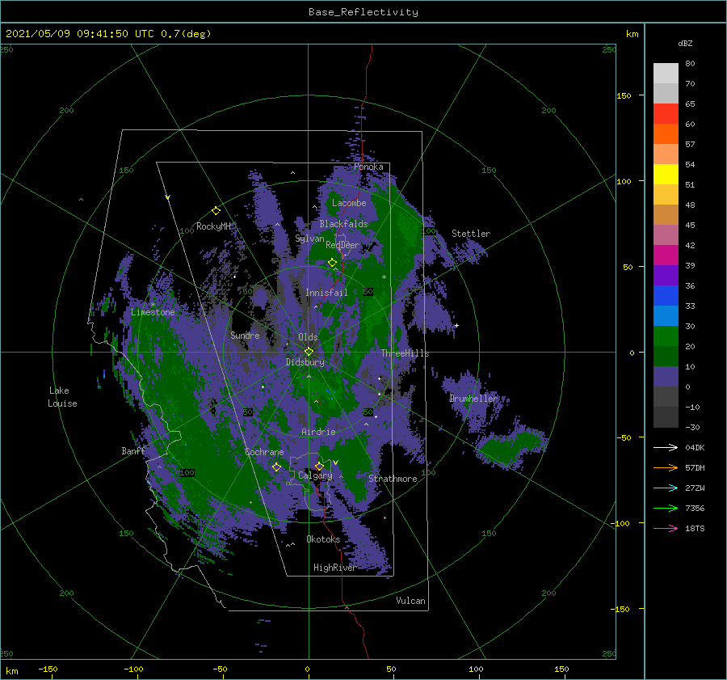Click the Vulcan label

[410, 601]
